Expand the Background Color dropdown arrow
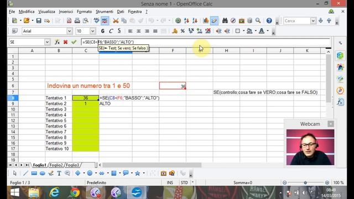The image size is (354, 199). 256,31
